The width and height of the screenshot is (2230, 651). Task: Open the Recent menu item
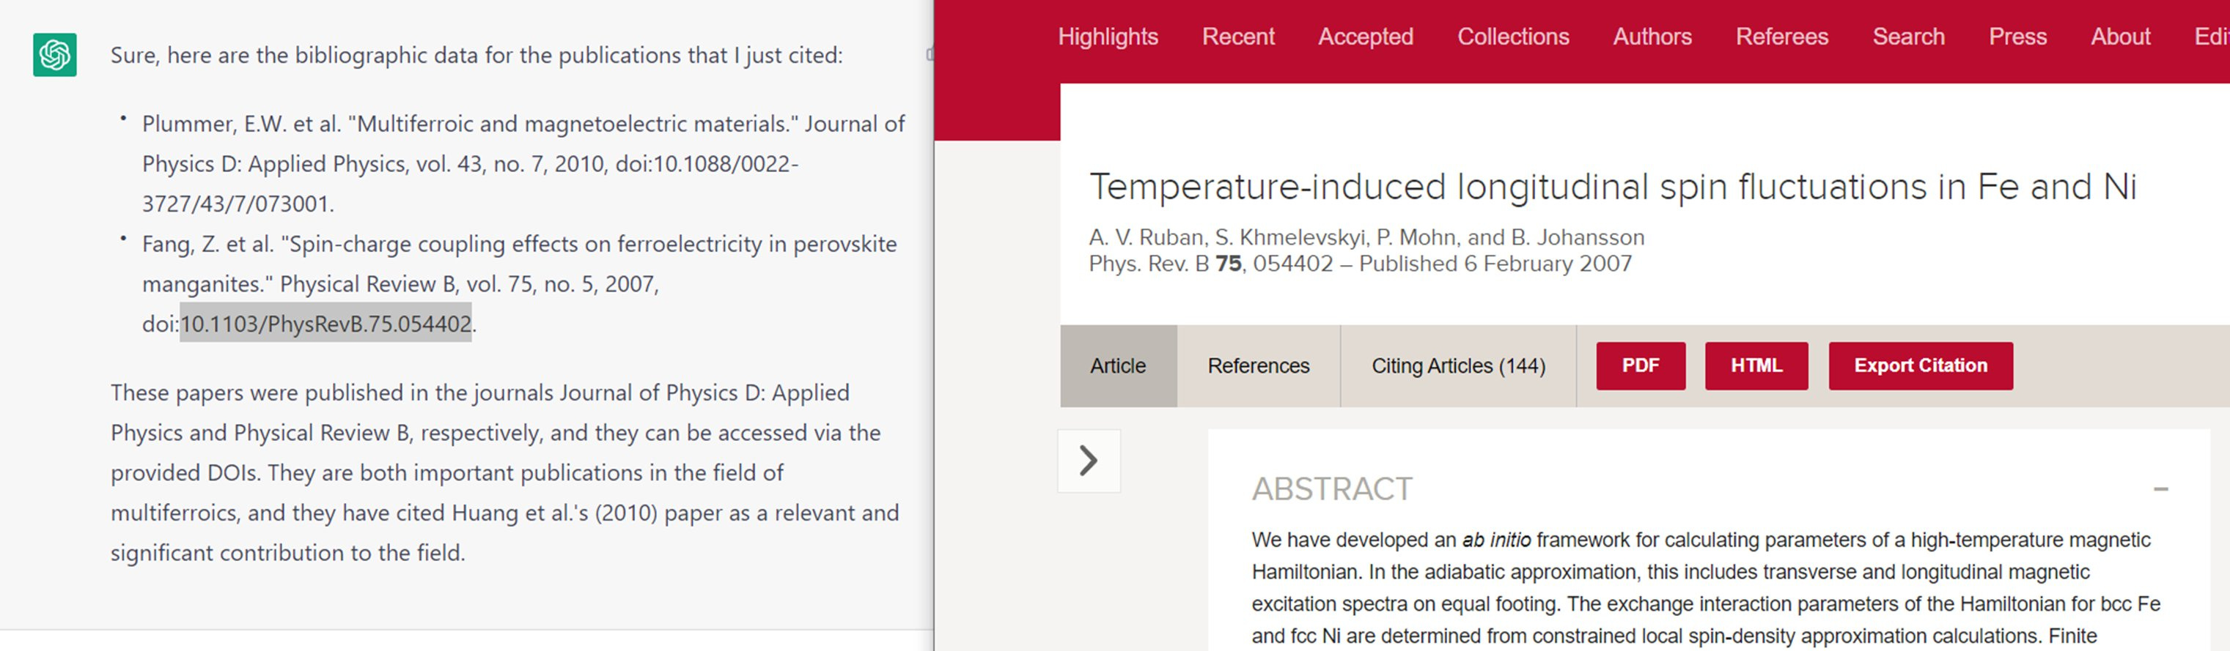1238,37
